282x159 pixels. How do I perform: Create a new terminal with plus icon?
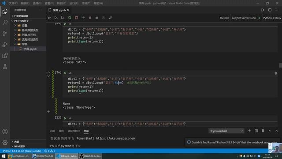[x=249, y=131]
